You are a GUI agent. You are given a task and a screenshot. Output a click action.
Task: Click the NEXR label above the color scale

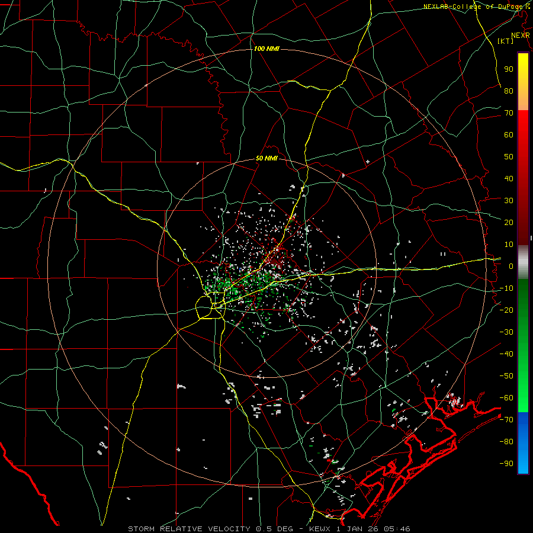coord(521,36)
